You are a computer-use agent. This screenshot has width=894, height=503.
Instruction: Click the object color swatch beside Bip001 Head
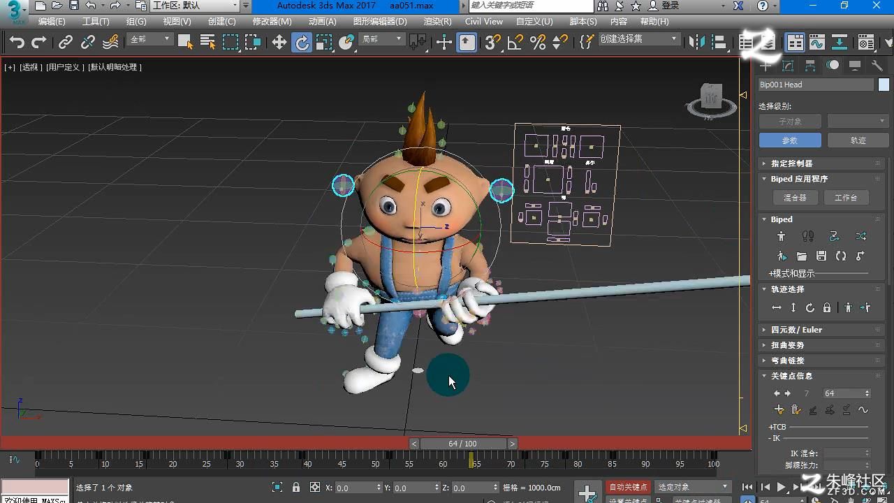coord(884,85)
